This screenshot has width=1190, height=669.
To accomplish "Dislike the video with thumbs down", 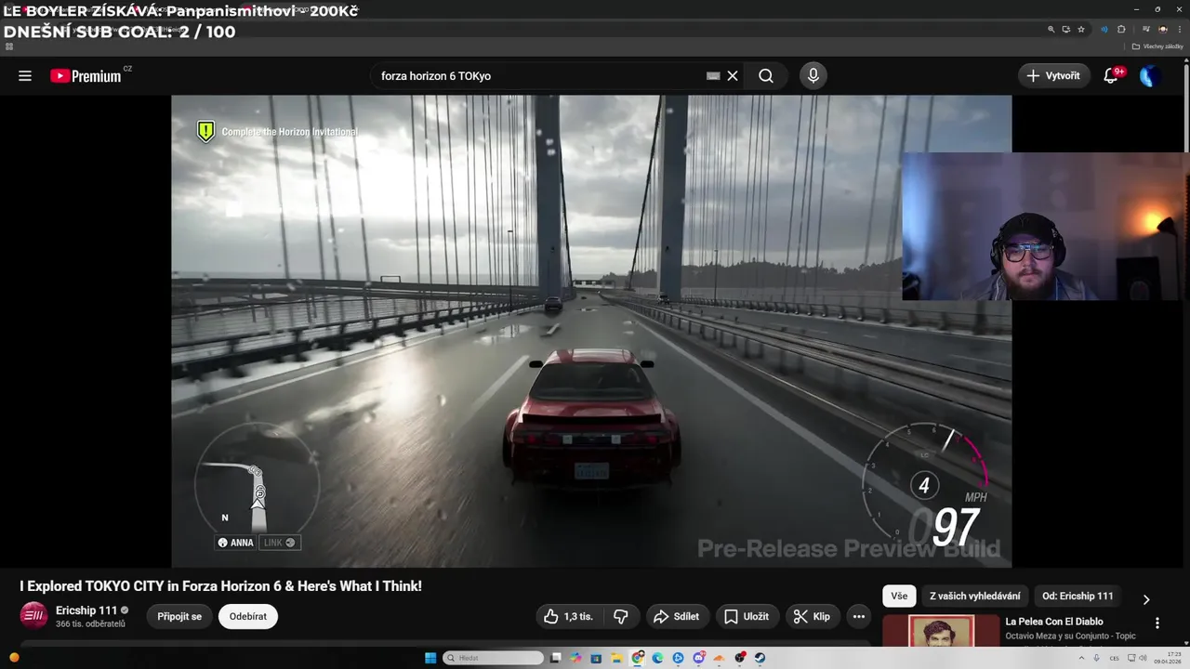I will 621,616.
